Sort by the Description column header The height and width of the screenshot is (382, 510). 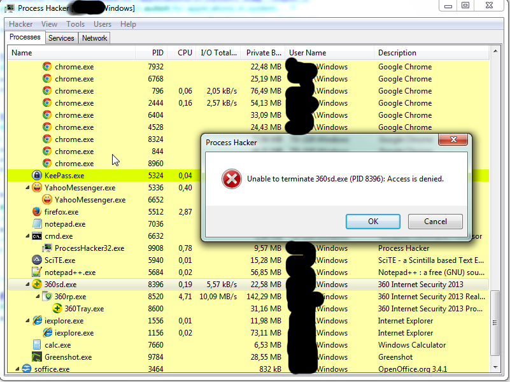(x=432, y=53)
